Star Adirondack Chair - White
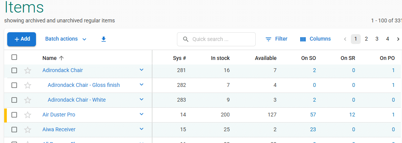The width and height of the screenshot is (402, 143). [27, 100]
